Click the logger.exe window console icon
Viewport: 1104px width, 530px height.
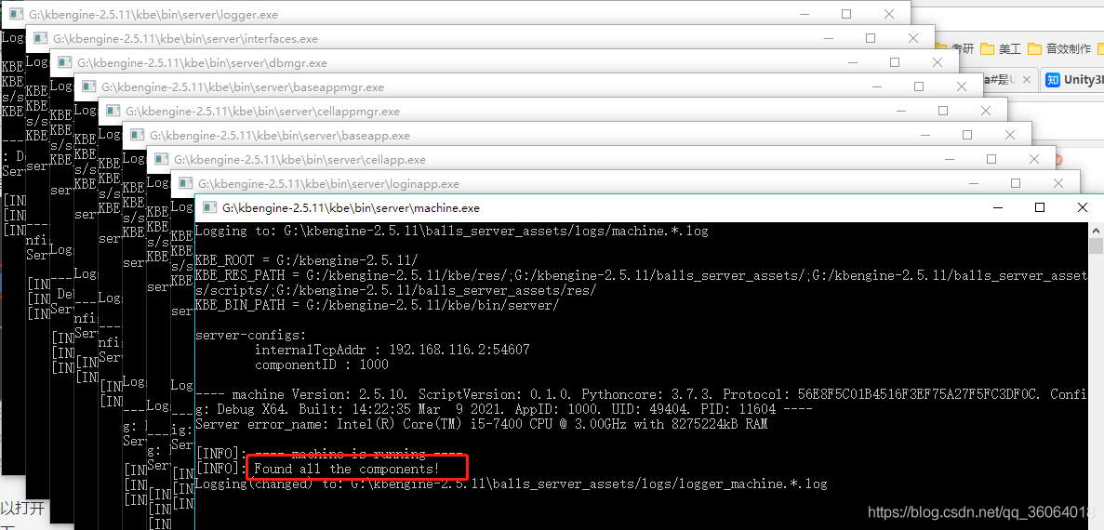(x=17, y=14)
